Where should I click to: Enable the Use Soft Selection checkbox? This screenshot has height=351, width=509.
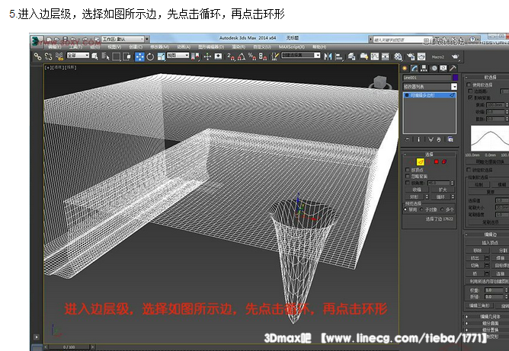pyautogui.click(x=469, y=85)
